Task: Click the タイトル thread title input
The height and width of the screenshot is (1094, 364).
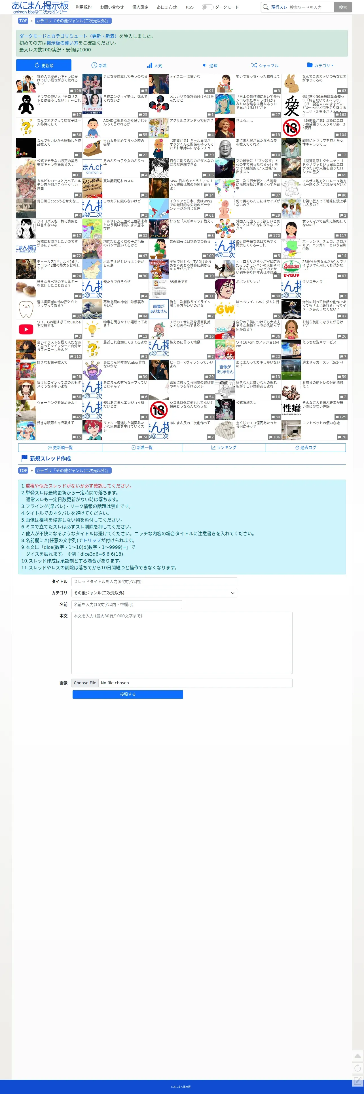Action: (x=155, y=581)
